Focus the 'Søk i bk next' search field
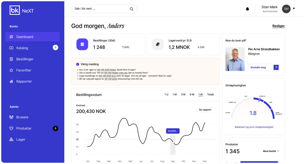Image resolution: width=304 pixels, height=164 pixels. (x=104, y=9)
